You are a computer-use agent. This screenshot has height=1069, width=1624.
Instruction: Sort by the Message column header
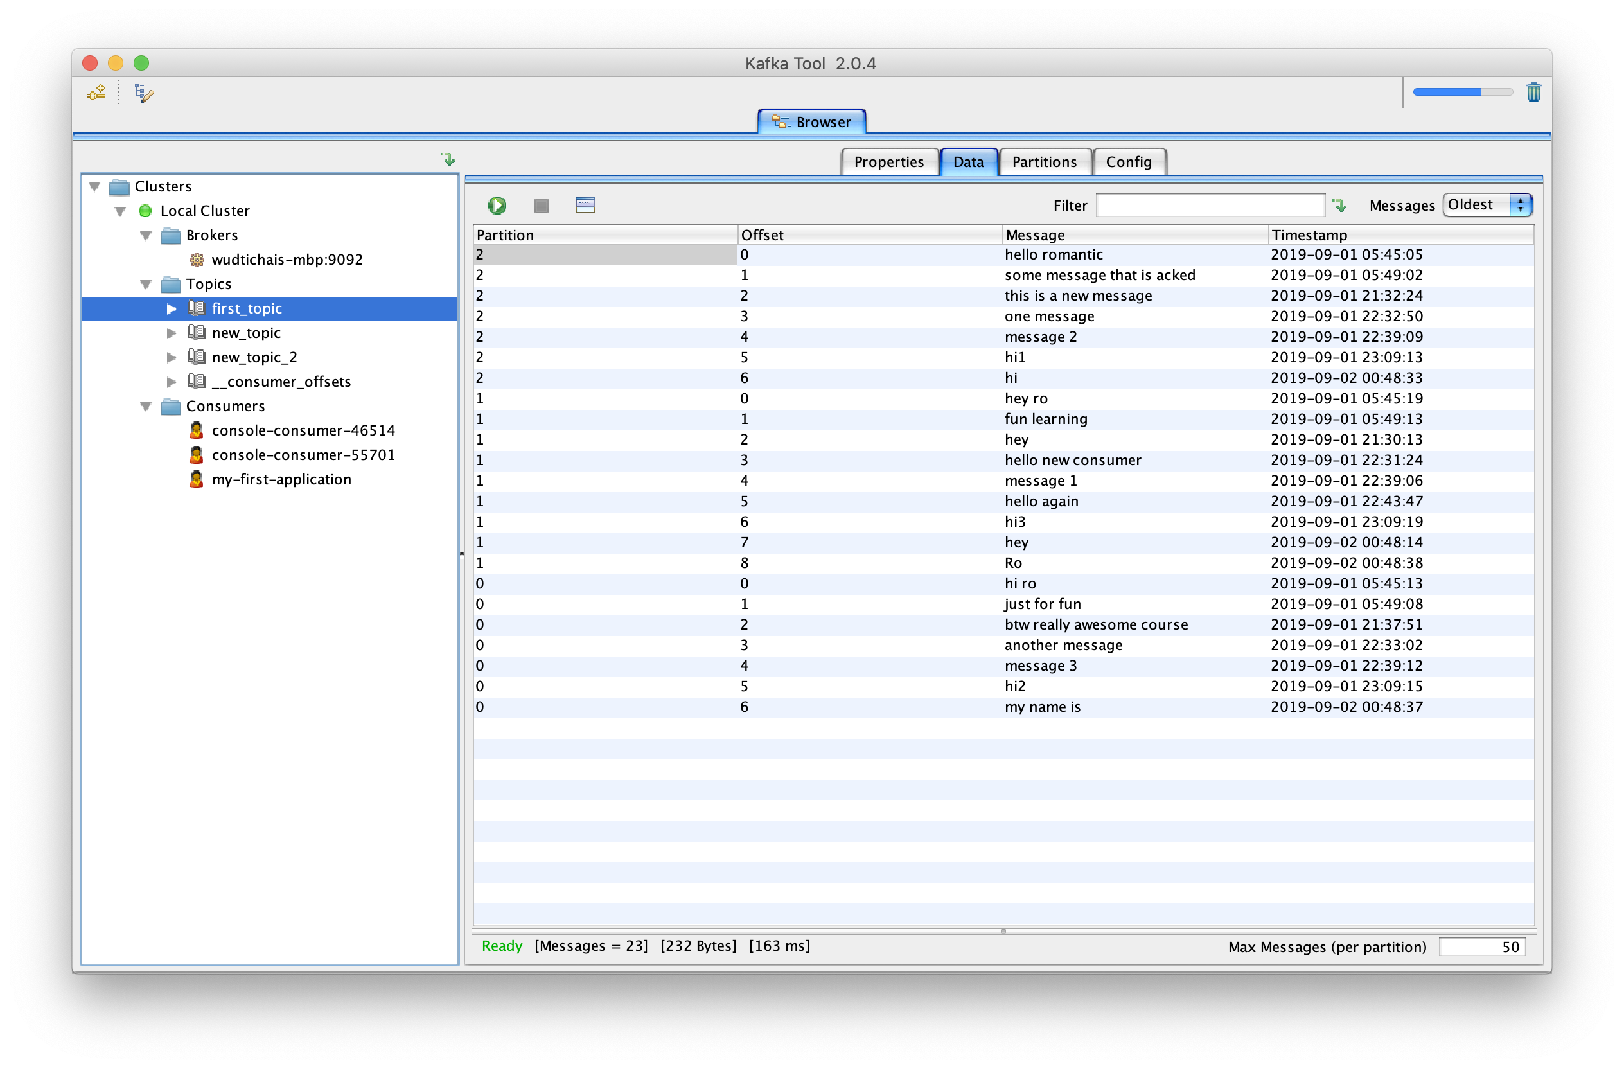[1135, 235]
